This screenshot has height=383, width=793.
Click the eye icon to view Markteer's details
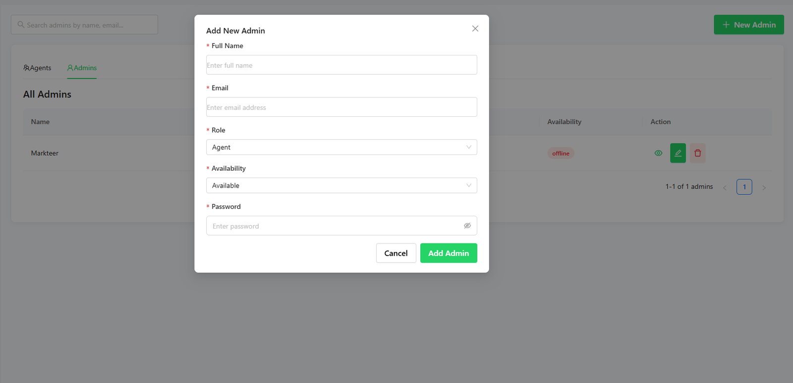[x=658, y=153]
